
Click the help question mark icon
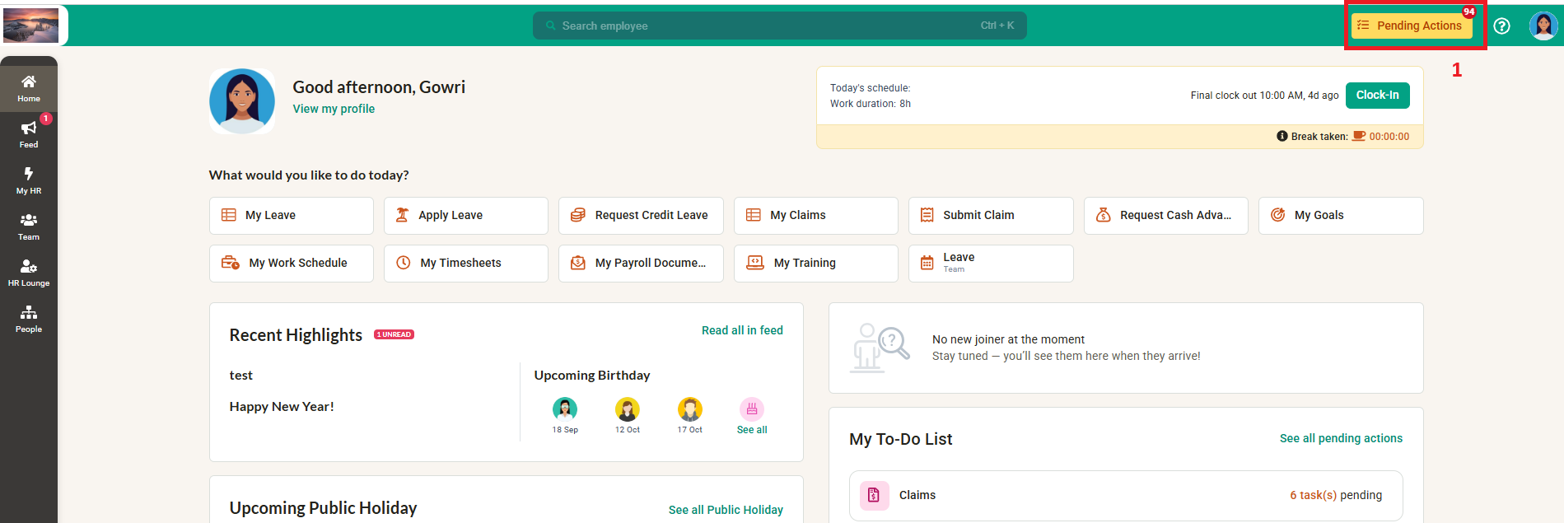[1501, 26]
